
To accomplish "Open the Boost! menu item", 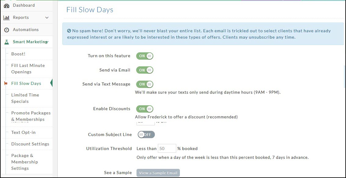I will [18, 54].
